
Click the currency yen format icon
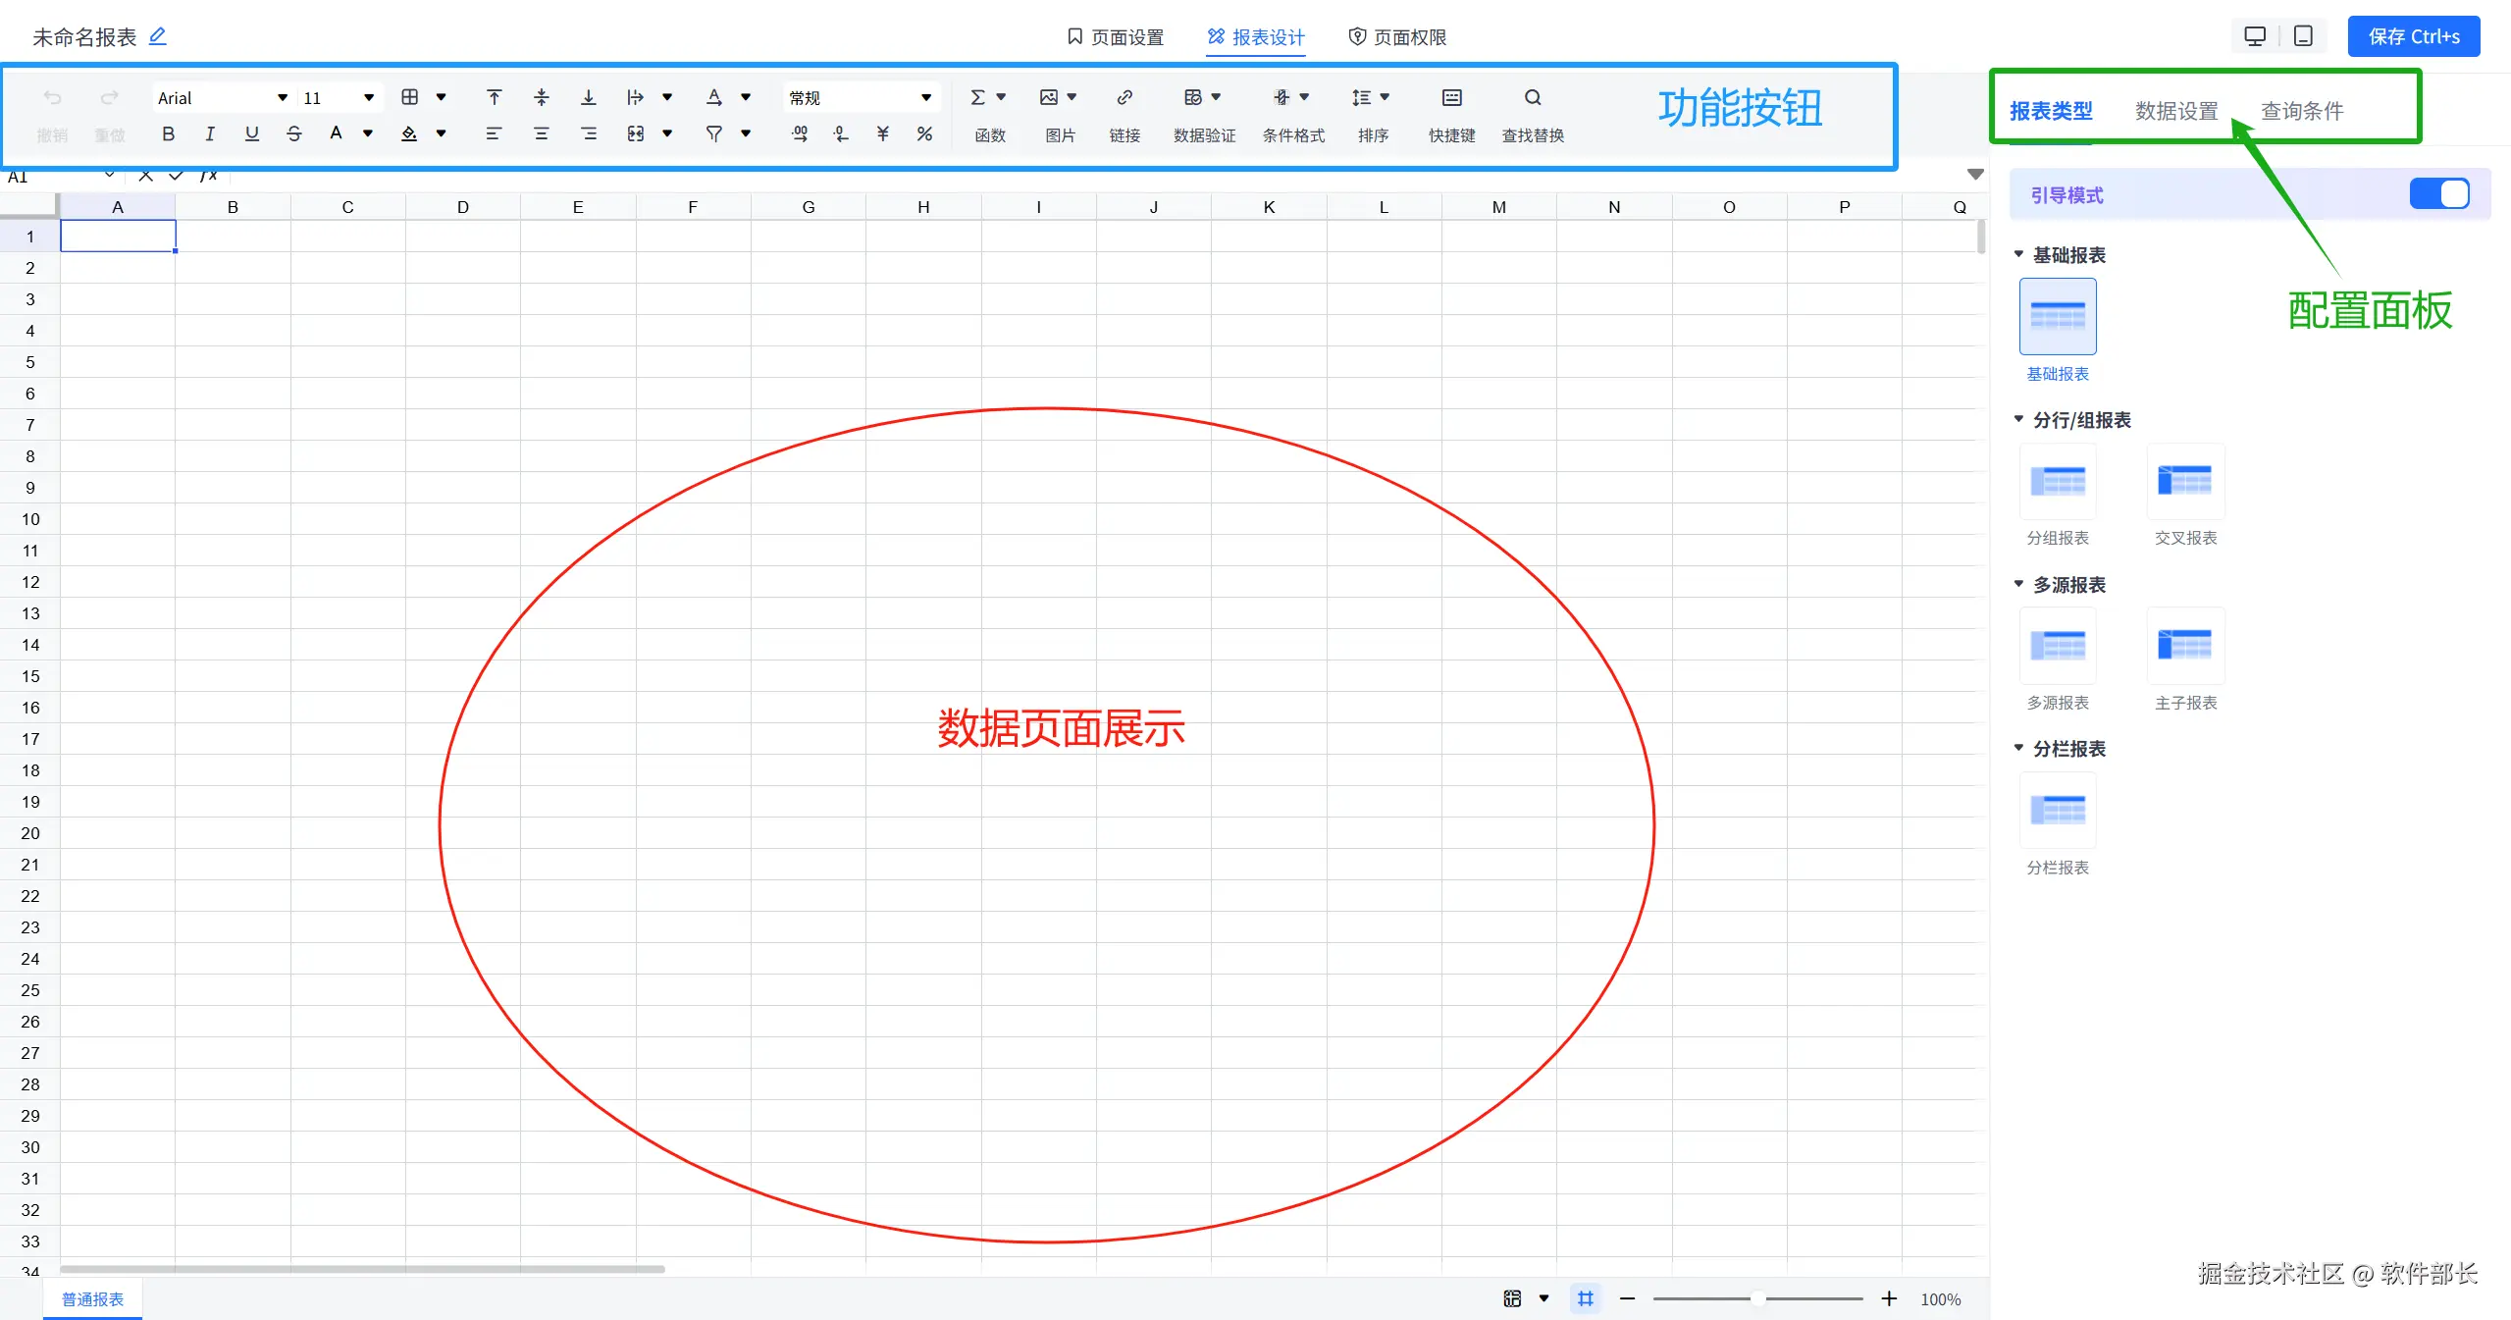point(882,133)
